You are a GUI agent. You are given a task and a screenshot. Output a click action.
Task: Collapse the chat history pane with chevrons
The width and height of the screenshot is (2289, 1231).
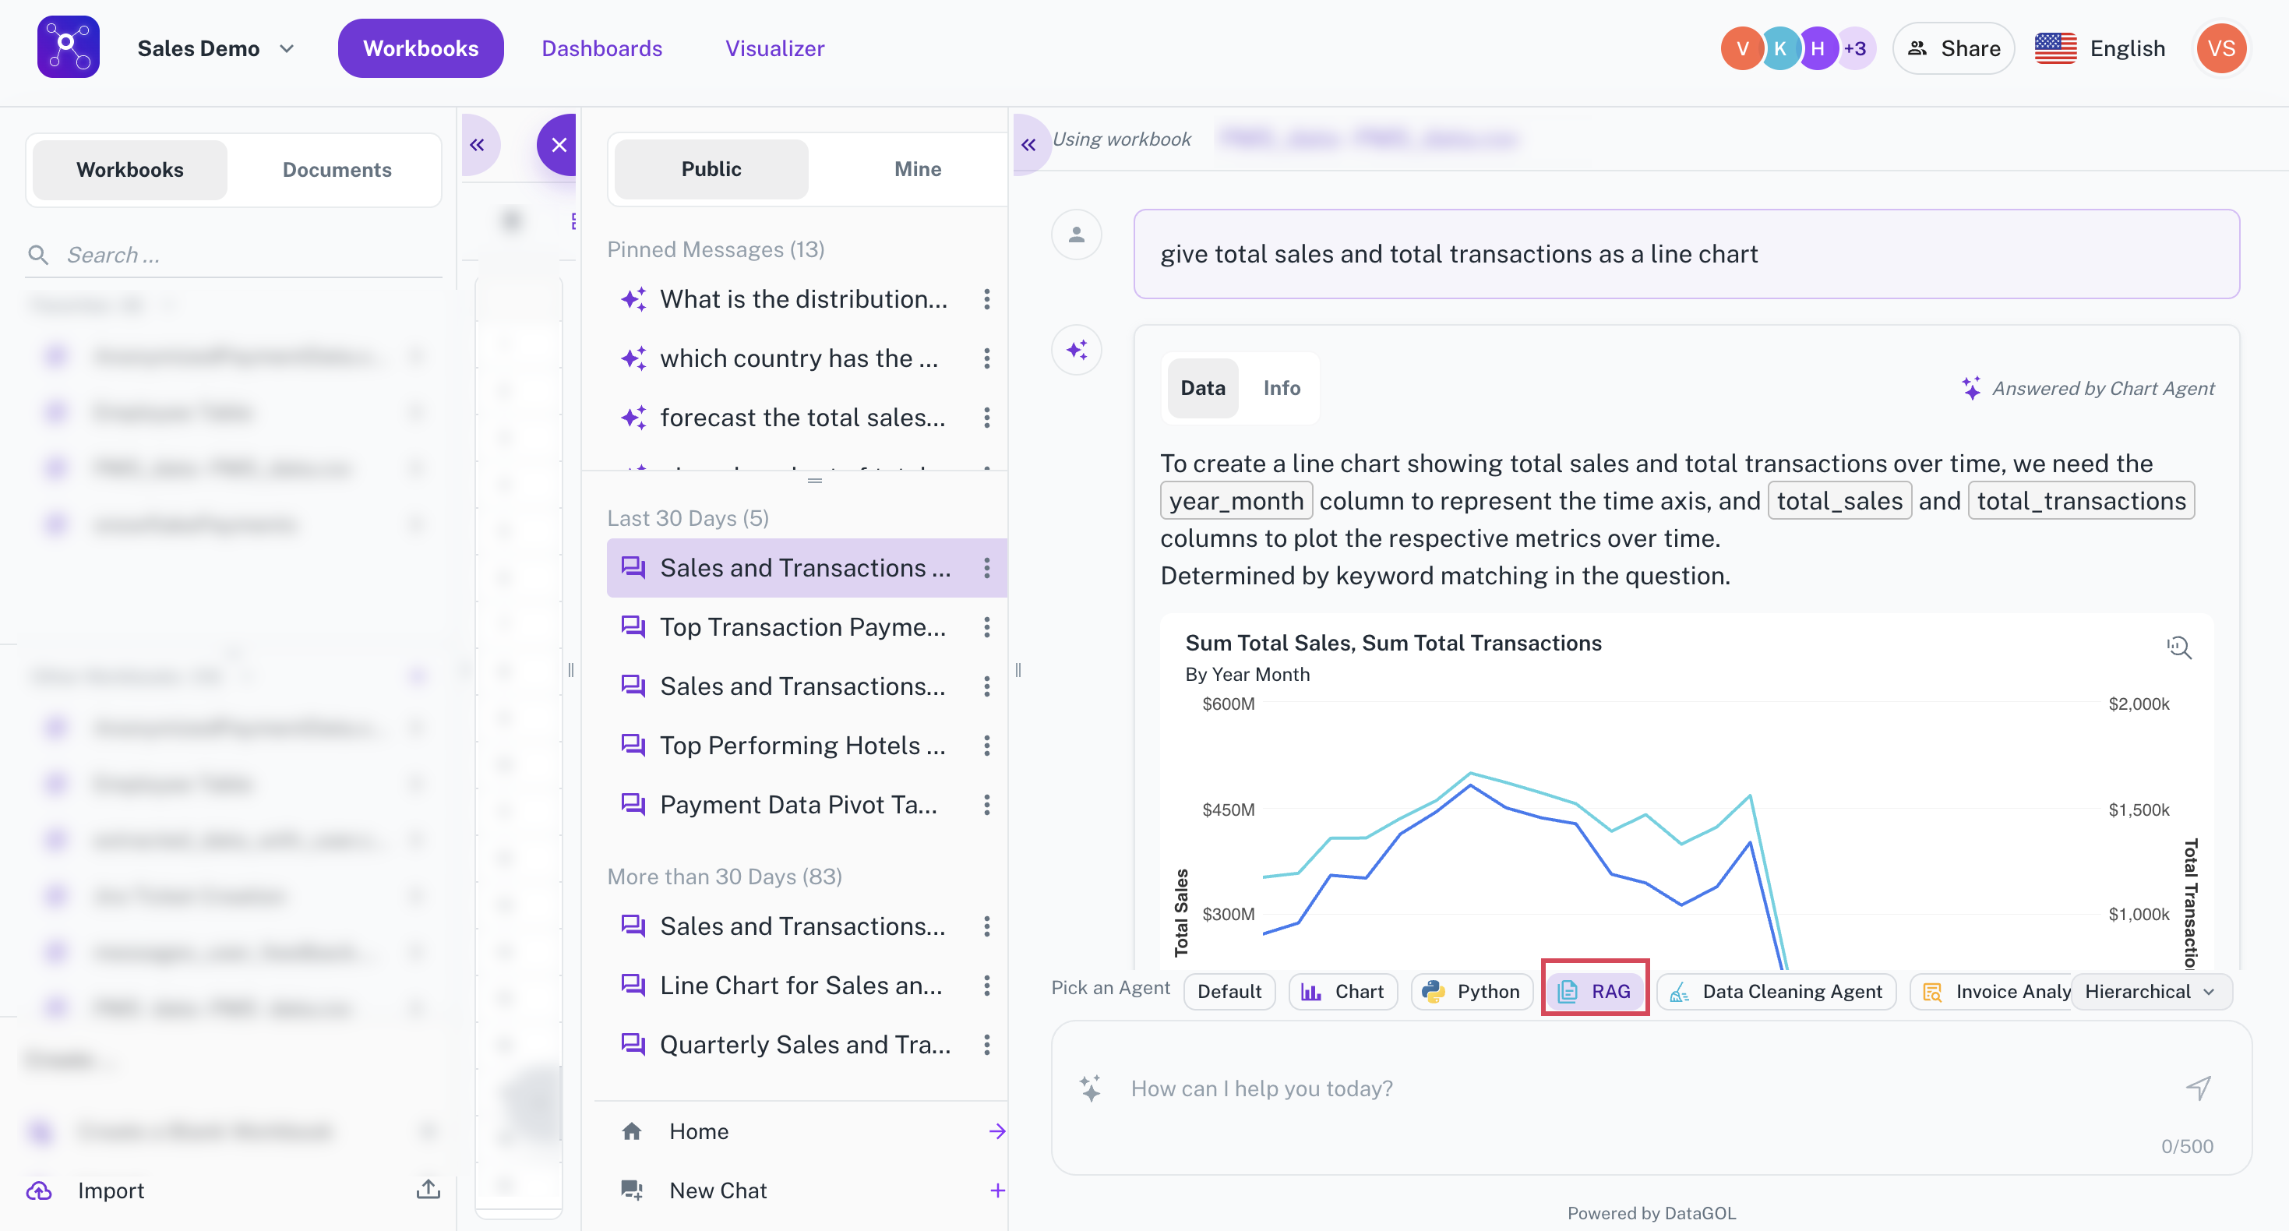[x=1029, y=145]
